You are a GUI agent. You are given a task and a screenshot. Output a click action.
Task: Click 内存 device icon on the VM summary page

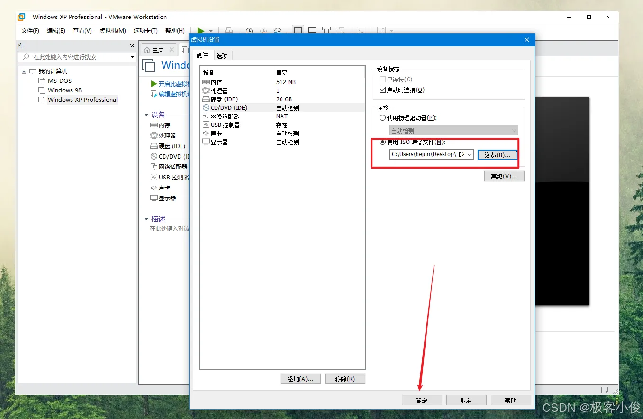pyautogui.click(x=154, y=125)
